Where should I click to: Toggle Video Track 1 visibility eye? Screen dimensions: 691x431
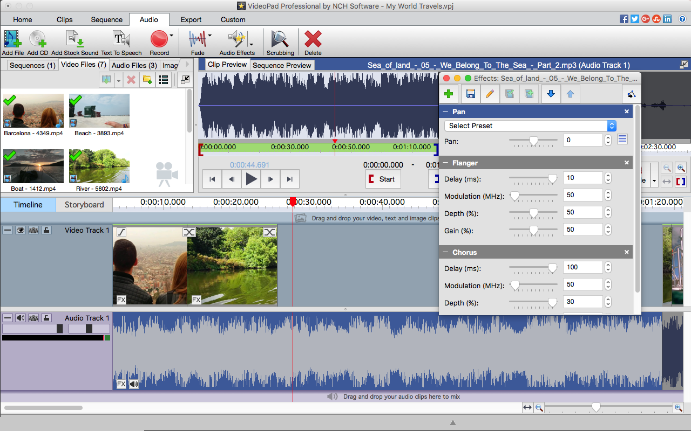tap(21, 230)
